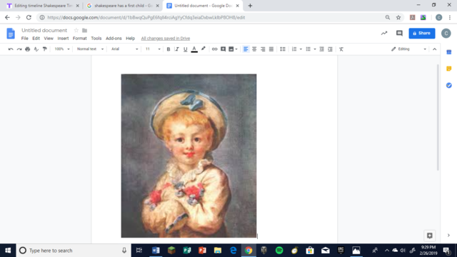Increase the indent

coord(330,49)
